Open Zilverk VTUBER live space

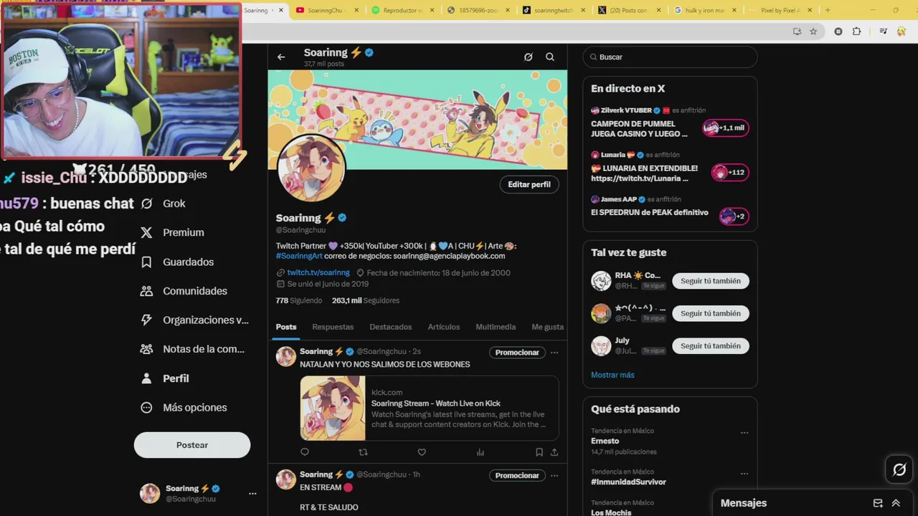coord(670,123)
